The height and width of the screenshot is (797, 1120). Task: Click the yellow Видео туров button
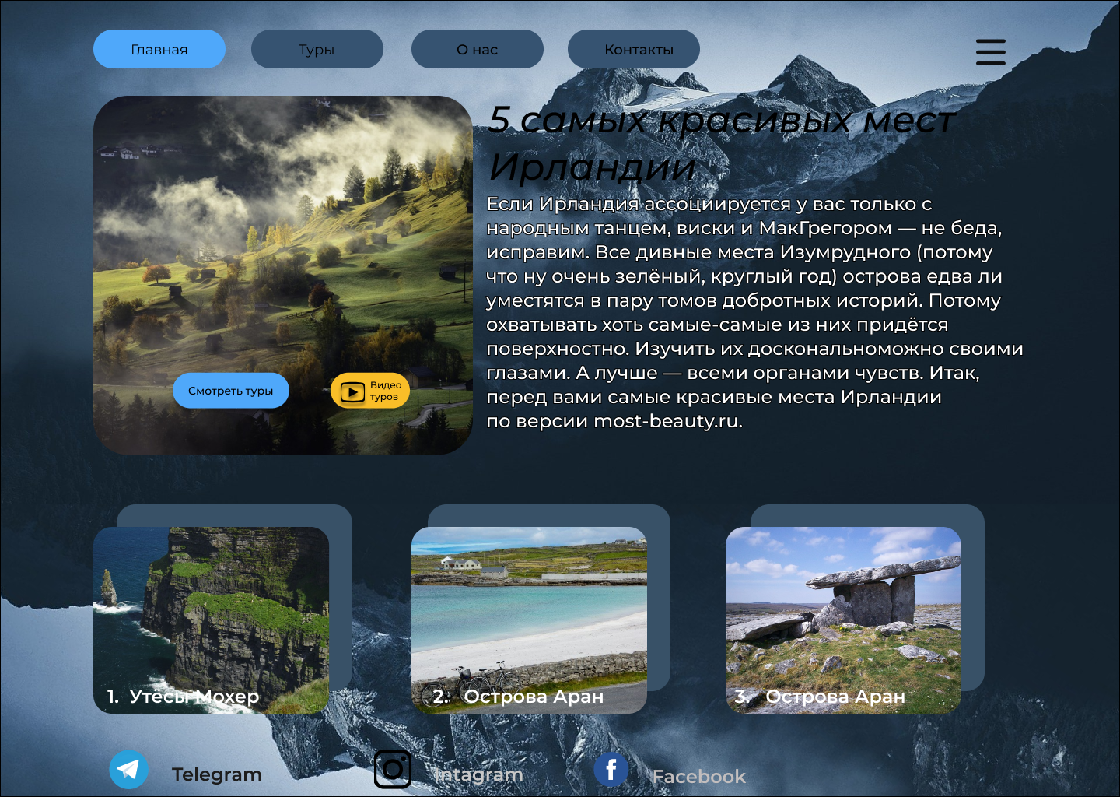(x=370, y=391)
